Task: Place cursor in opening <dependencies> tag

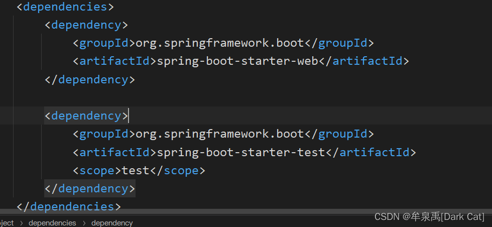Action: [65, 7]
